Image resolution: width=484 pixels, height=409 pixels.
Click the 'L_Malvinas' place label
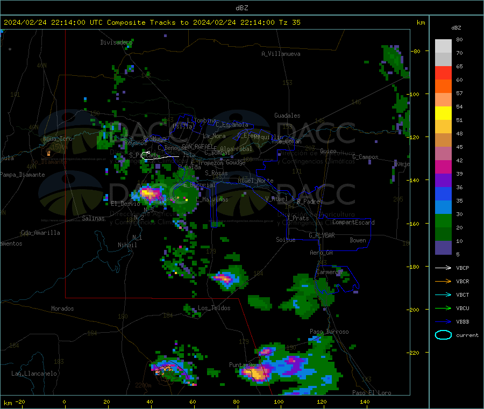212,199
